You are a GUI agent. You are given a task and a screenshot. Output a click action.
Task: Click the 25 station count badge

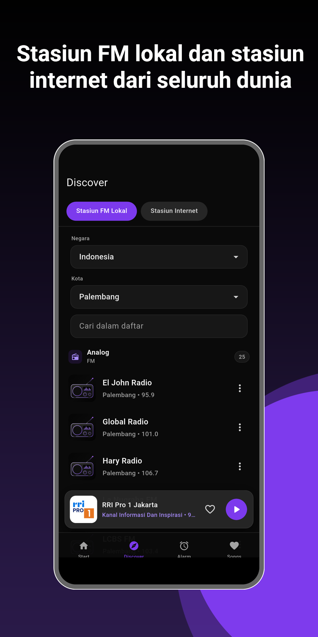(x=242, y=357)
